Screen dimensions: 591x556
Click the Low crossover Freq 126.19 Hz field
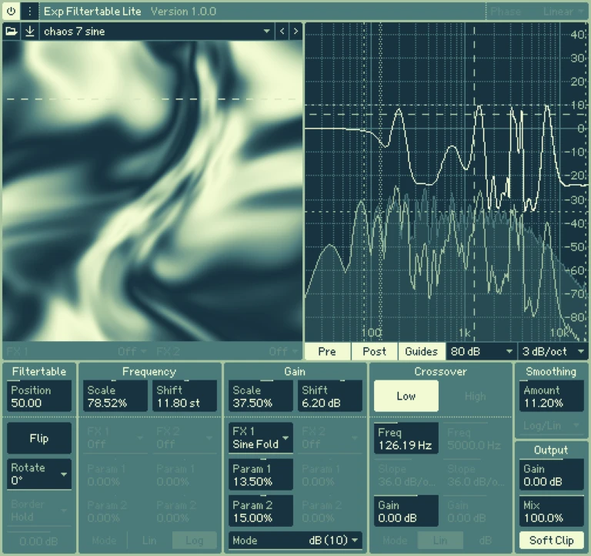(x=406, y=438)
